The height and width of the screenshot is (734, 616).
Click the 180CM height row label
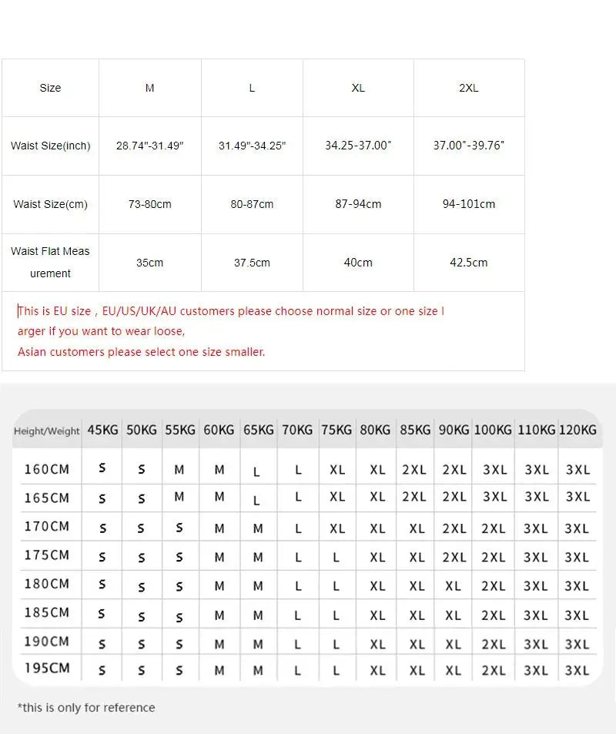click(x=46, y=584)
